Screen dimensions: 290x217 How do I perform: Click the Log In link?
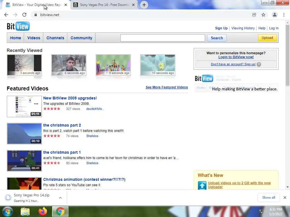(274, 28)
